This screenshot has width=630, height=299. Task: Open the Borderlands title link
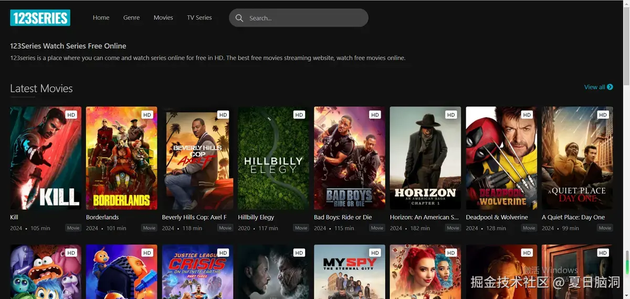click(x=102, y=217)
